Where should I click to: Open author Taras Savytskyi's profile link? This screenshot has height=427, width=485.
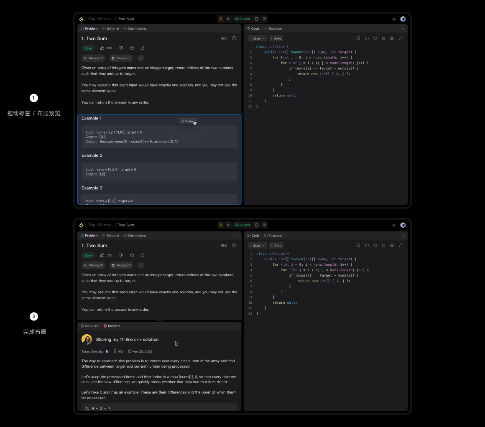point(92,351)
